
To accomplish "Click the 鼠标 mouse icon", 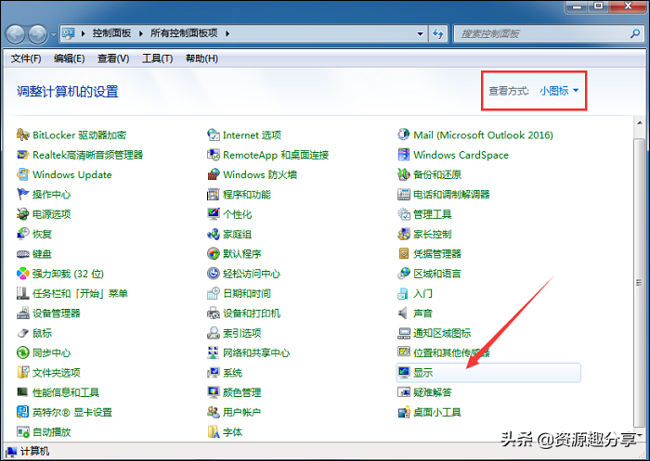I will (x=23, y=333).
